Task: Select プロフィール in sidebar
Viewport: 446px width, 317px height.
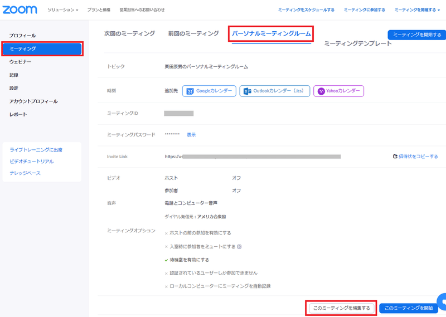Action: click(x=22, y=36)
